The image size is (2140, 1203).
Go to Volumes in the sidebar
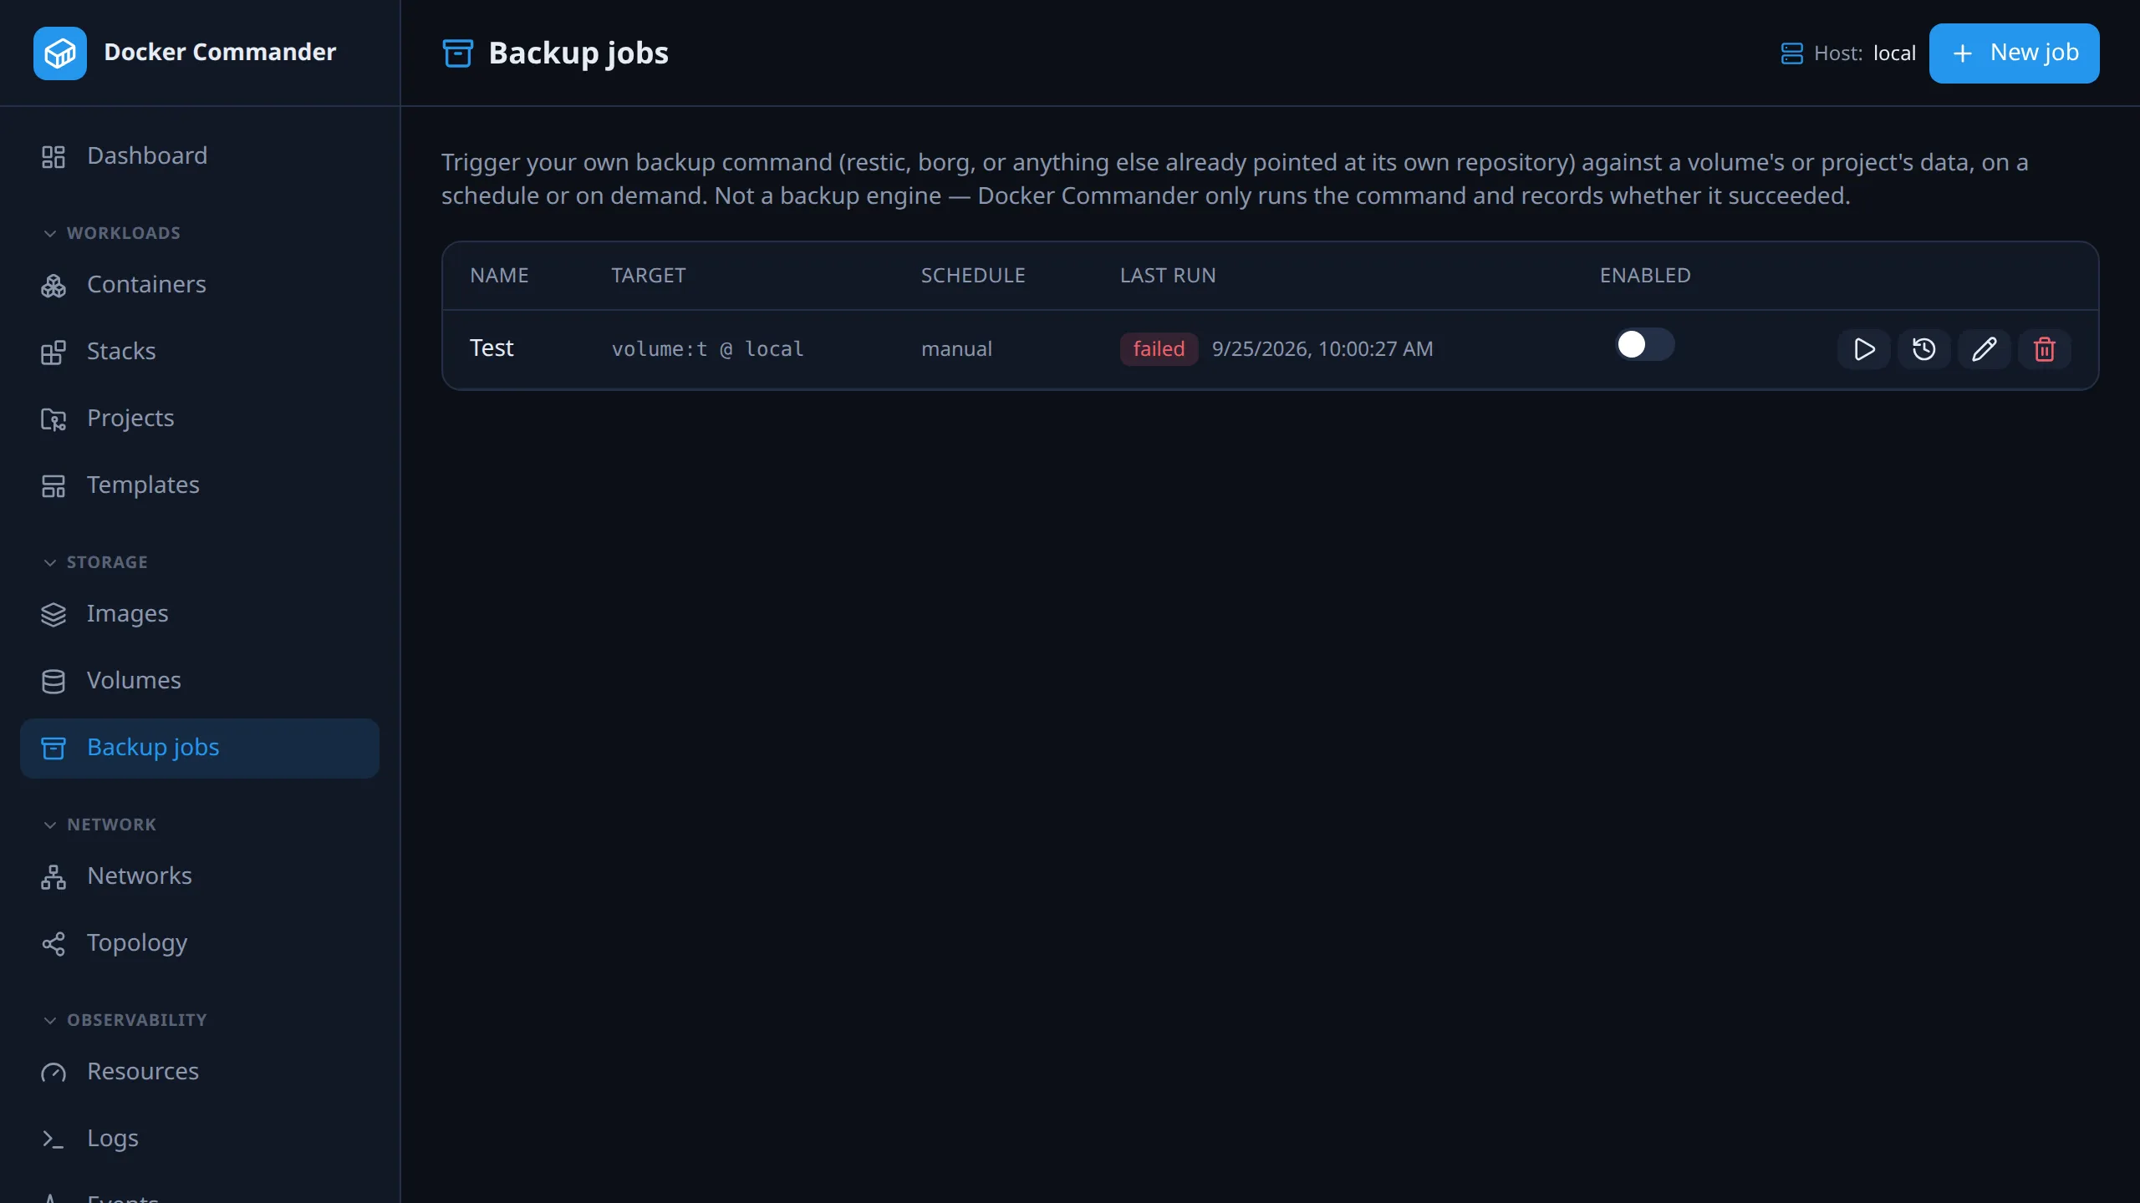click(x=200, y=681)
